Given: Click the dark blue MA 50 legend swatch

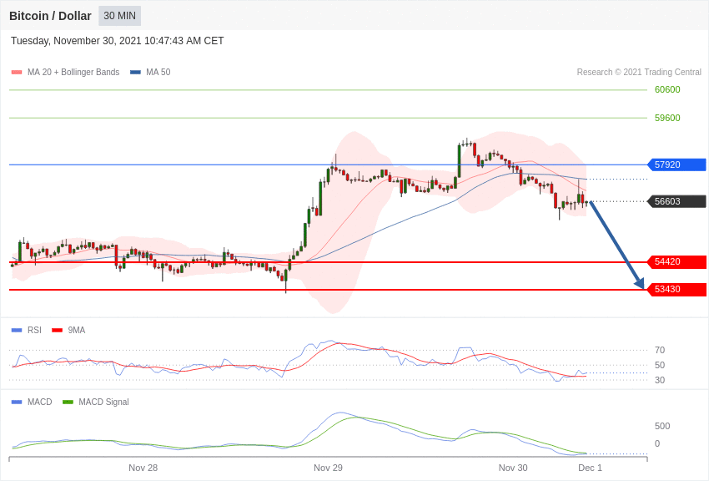Looking at the screenshot, I should [135, 72].
